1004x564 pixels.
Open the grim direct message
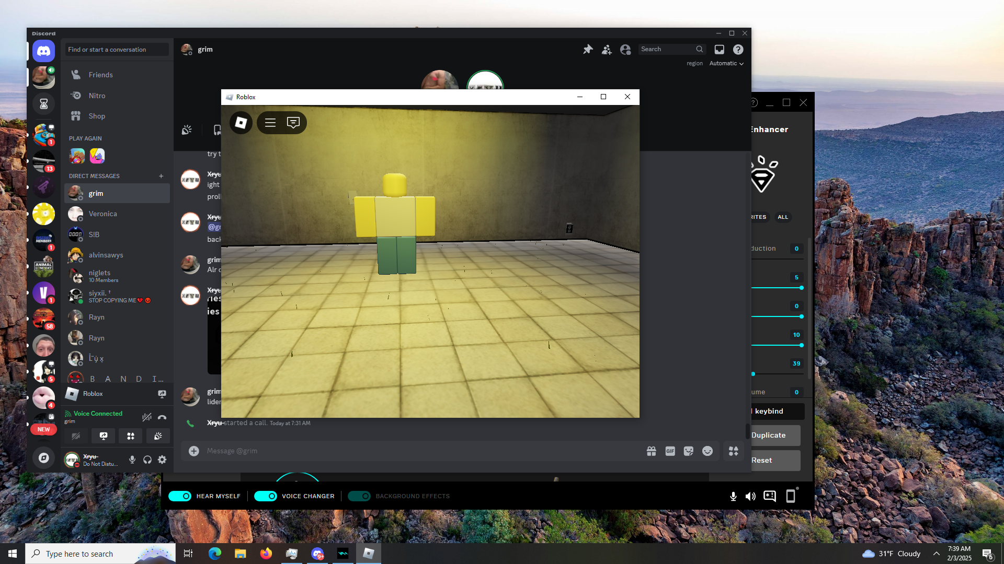(96, 193)
